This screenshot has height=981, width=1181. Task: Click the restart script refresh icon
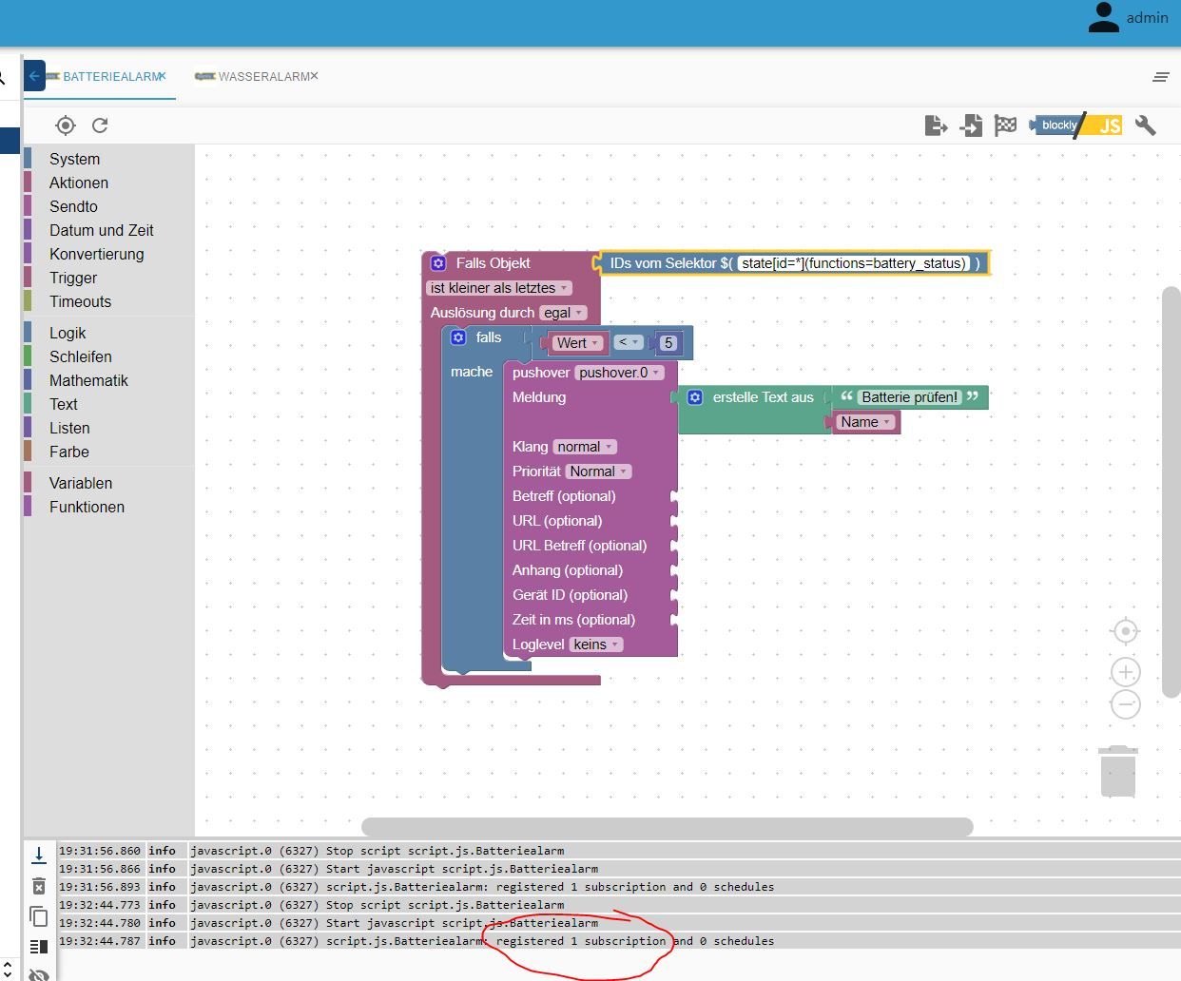point(100,125)
